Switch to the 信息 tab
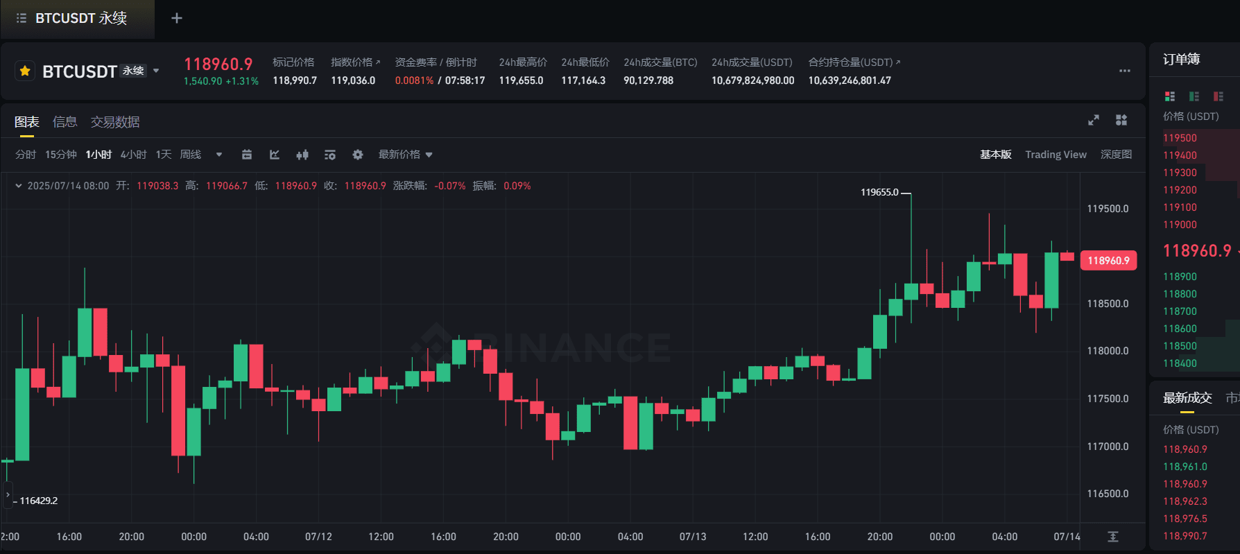 point(65,122)
